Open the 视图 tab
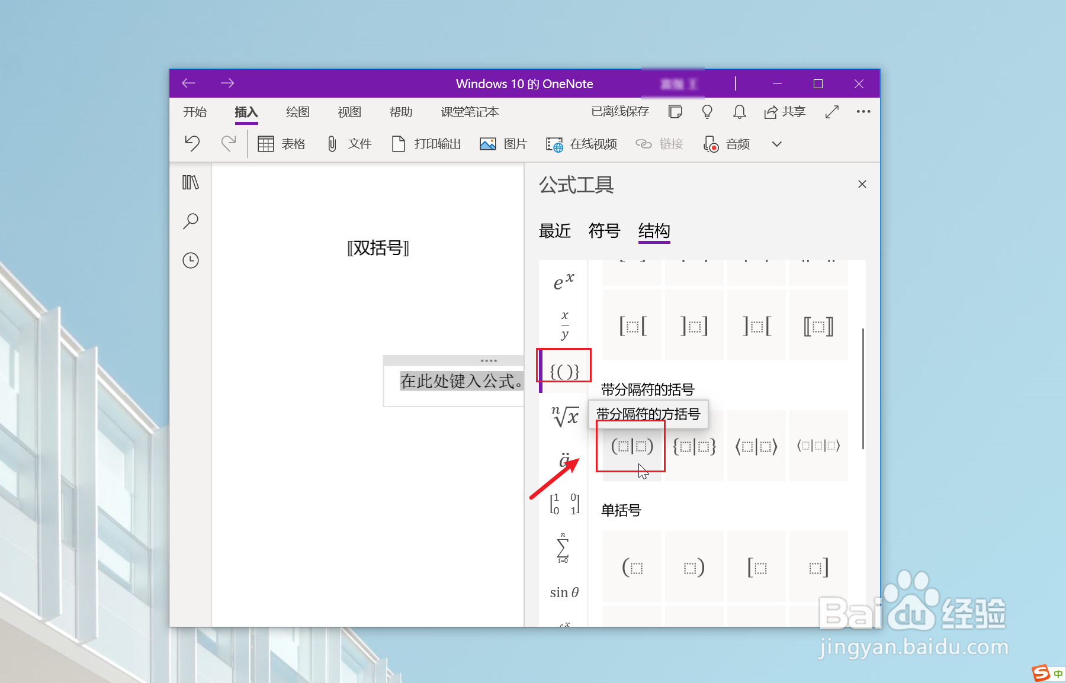The width and height of the screenshot is (1066, 683). (349, 112)
